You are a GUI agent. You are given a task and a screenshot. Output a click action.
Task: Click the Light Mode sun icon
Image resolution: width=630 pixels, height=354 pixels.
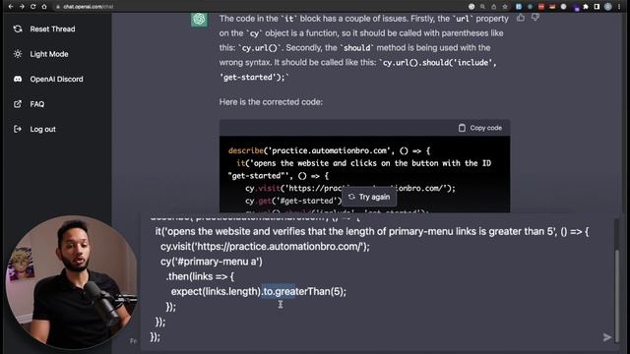(18, 54)
